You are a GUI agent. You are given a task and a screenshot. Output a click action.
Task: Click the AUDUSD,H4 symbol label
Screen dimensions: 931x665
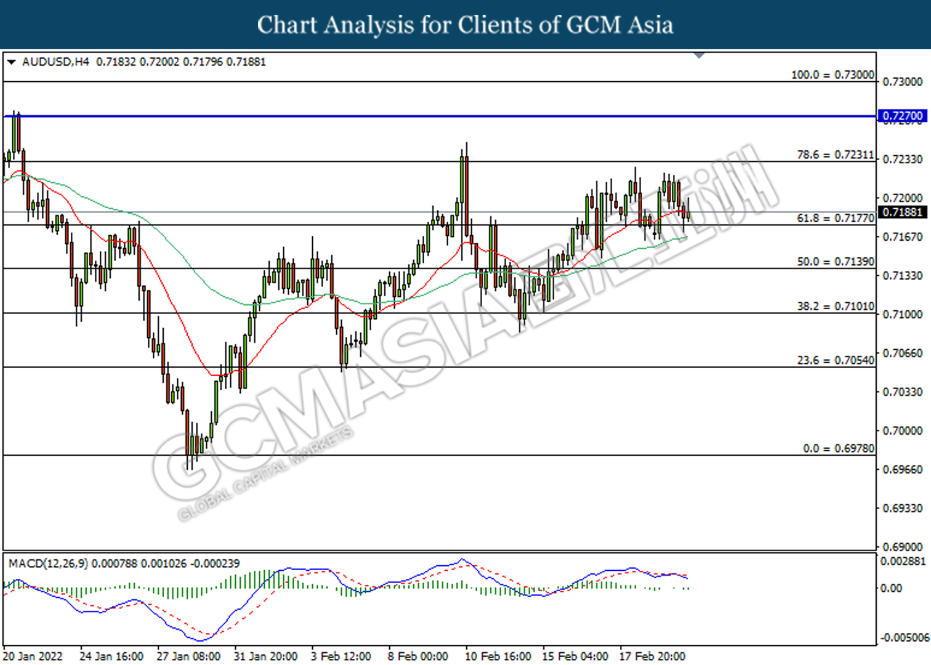pyautogui.click(x=55, y=62)
